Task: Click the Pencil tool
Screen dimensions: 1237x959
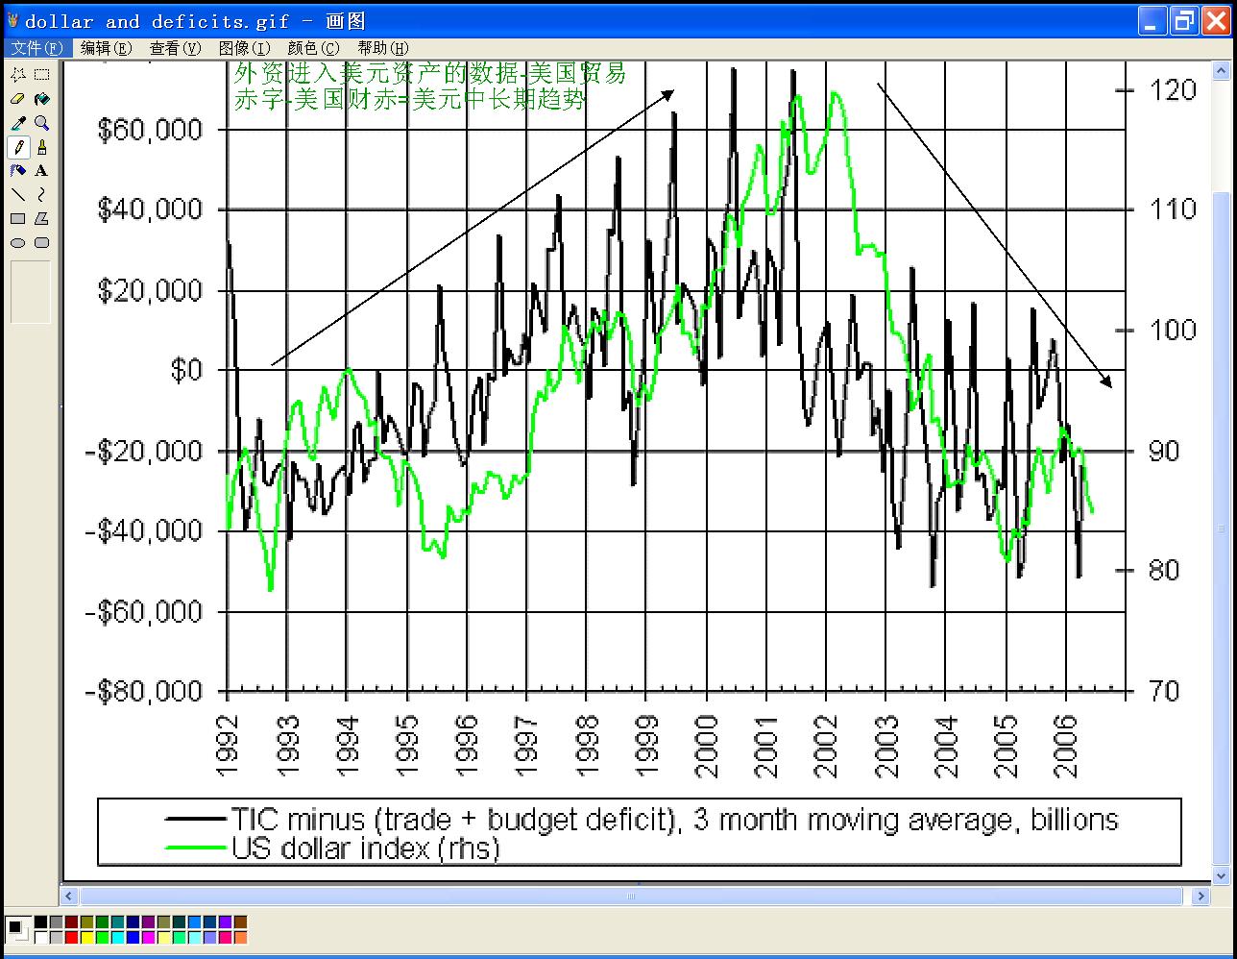Action: 18,146
